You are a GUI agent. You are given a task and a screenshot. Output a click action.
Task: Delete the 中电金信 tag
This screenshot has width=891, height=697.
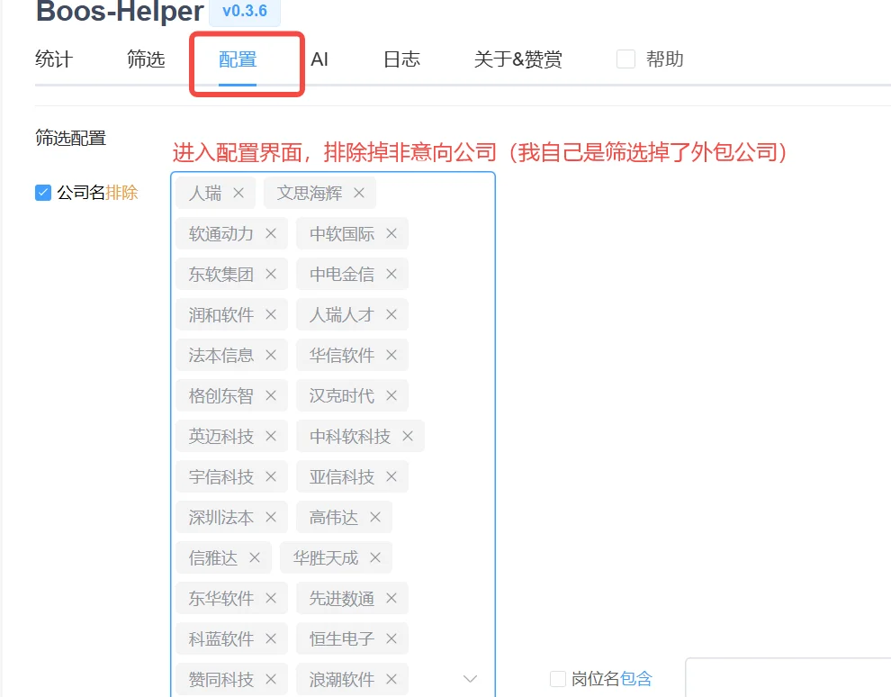pos(389,274)
